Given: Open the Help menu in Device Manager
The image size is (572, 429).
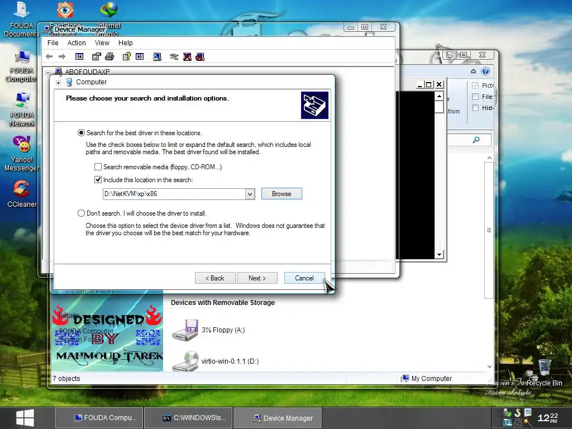Looking at the screenshot, I should point(126,42).
